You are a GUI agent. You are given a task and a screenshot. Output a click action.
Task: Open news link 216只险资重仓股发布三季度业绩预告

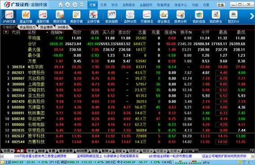click(40, 156)
